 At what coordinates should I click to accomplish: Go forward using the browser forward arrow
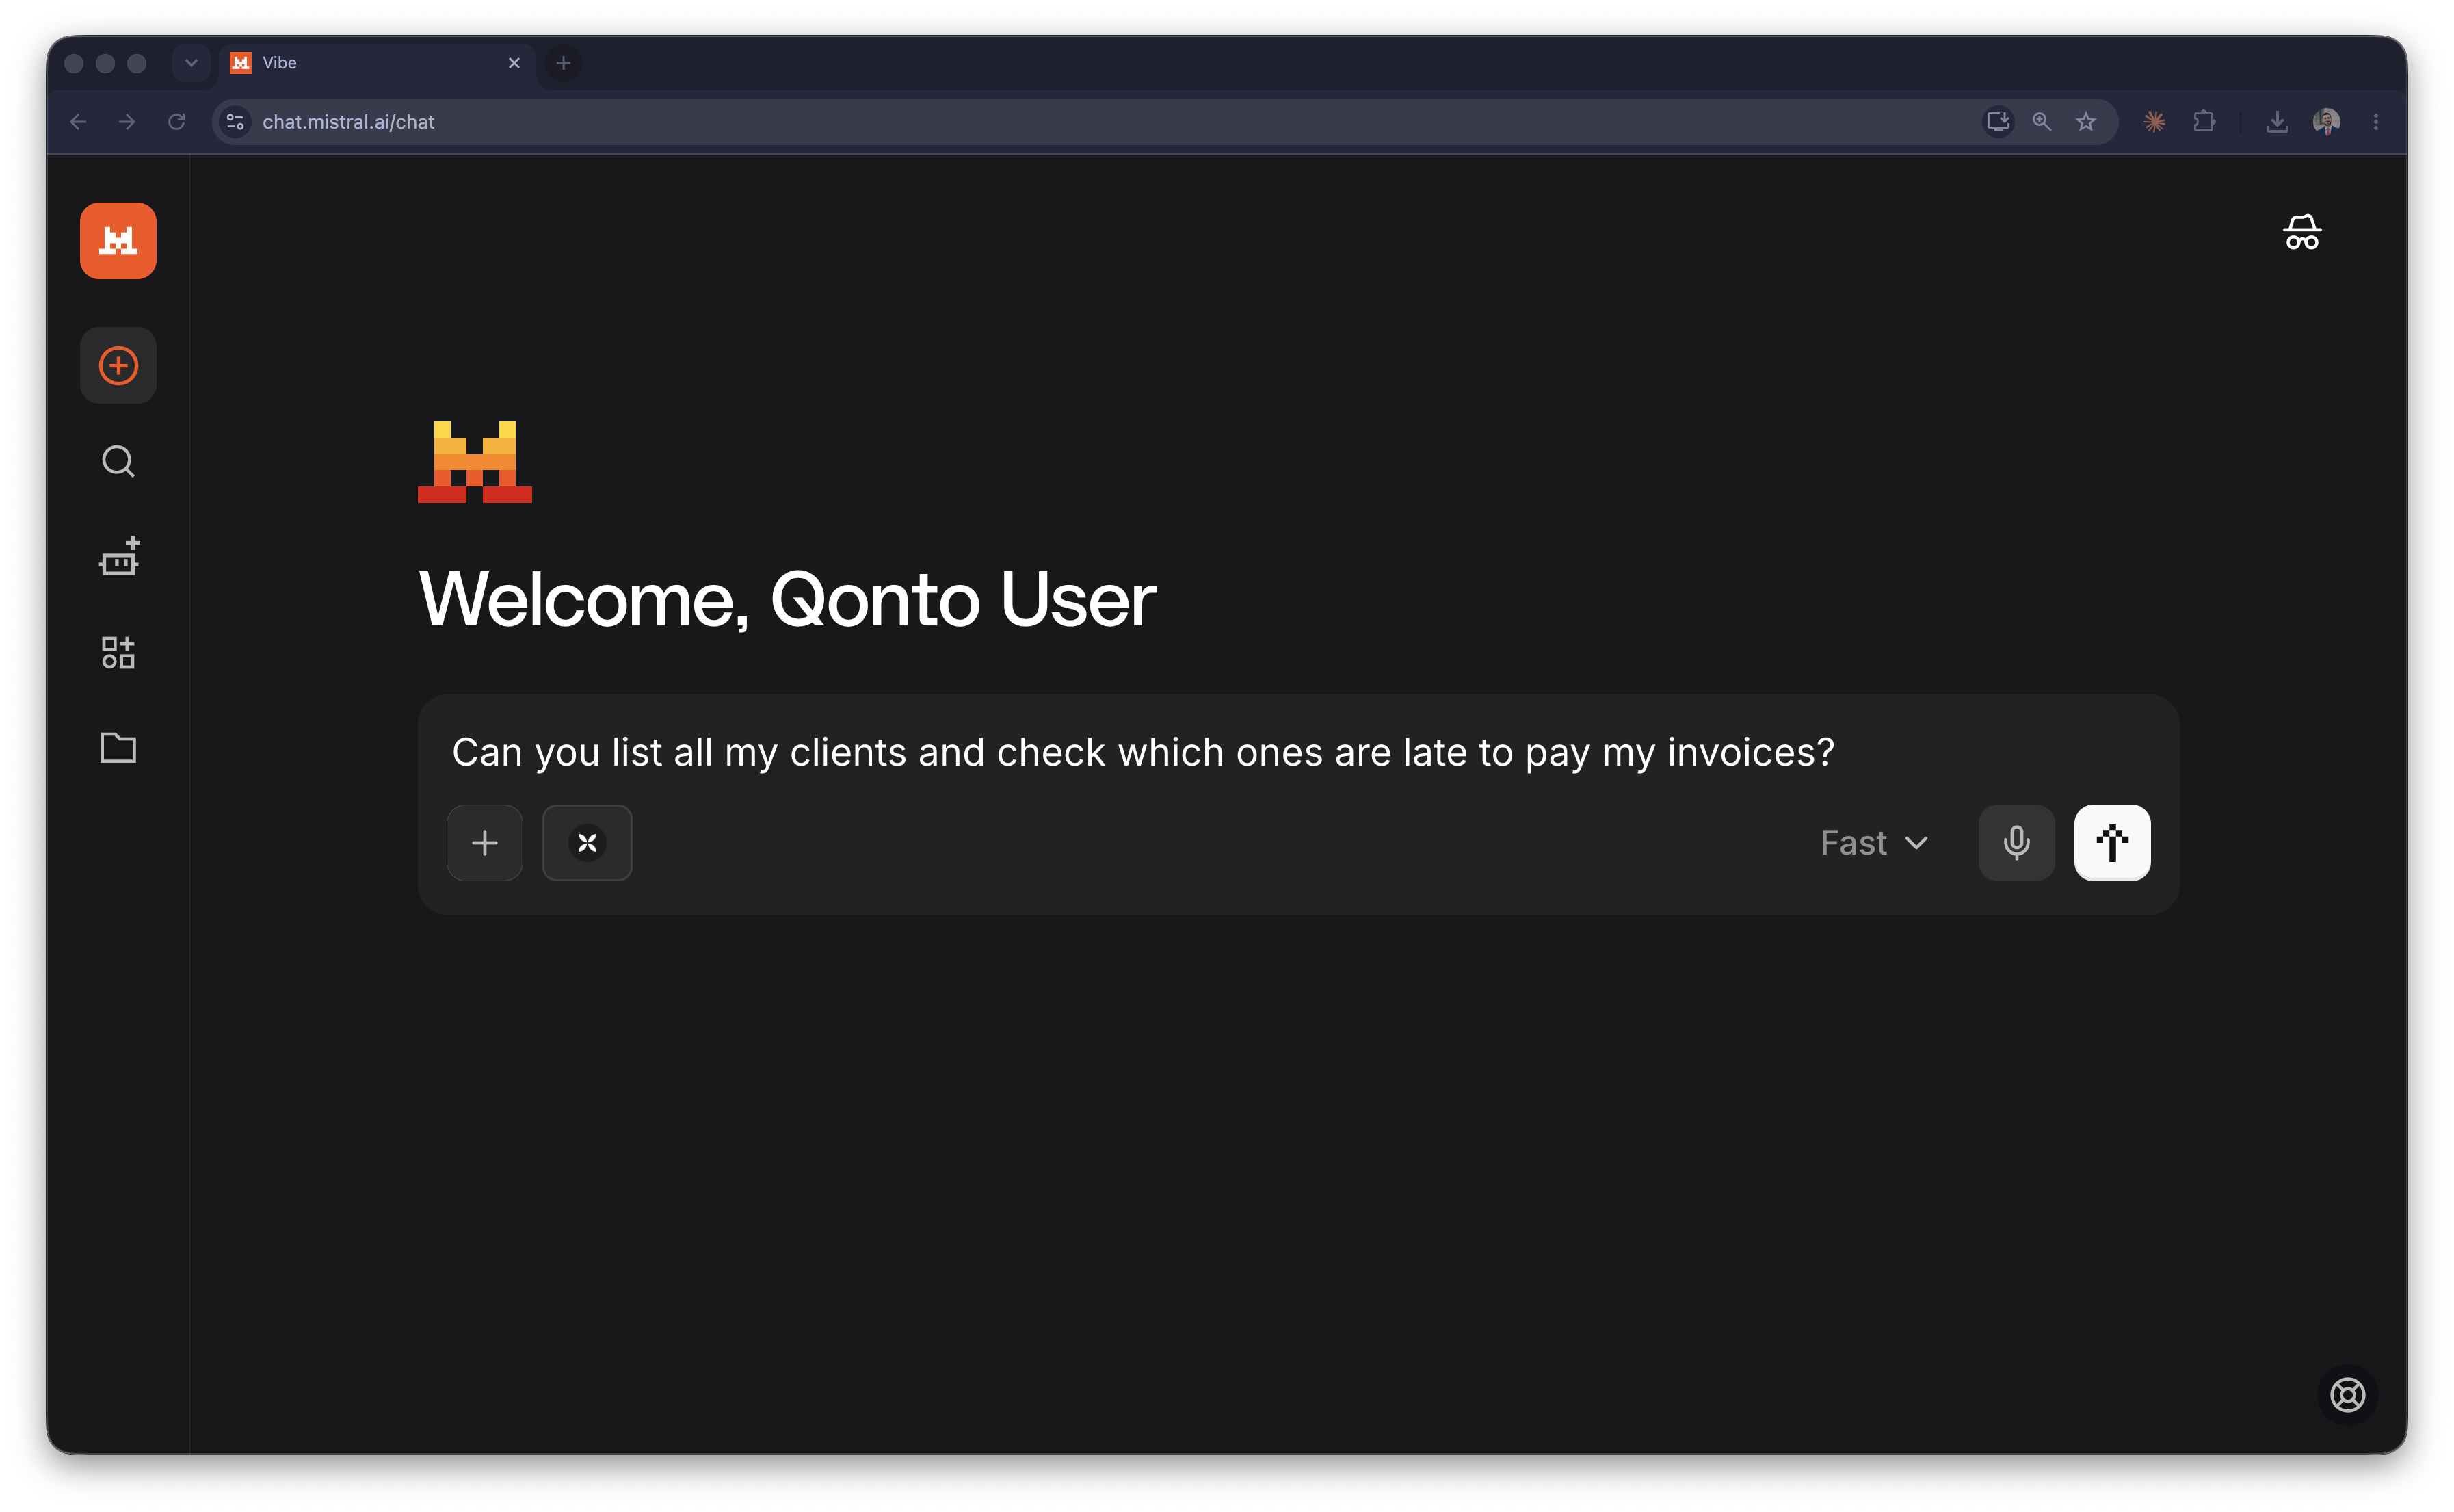[127, 122]
